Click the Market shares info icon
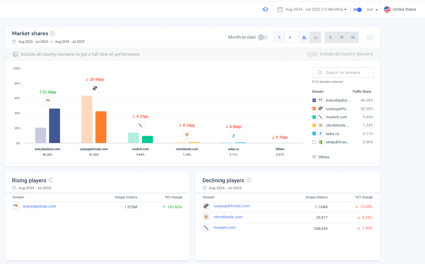 52,34
